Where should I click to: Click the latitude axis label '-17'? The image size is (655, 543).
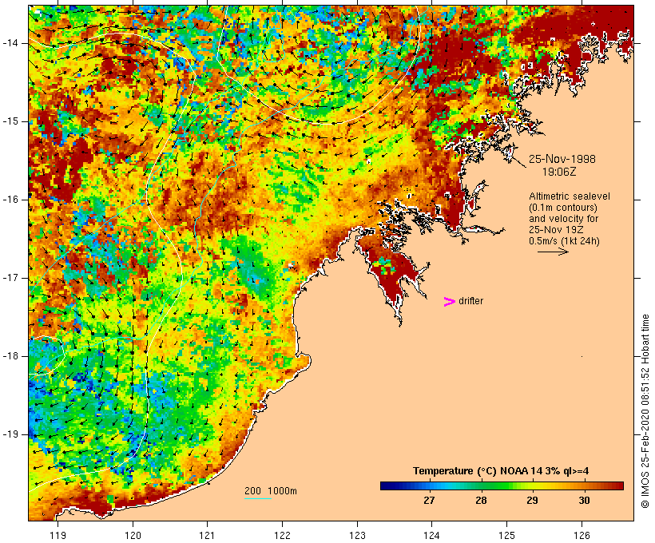pos(10,278)
